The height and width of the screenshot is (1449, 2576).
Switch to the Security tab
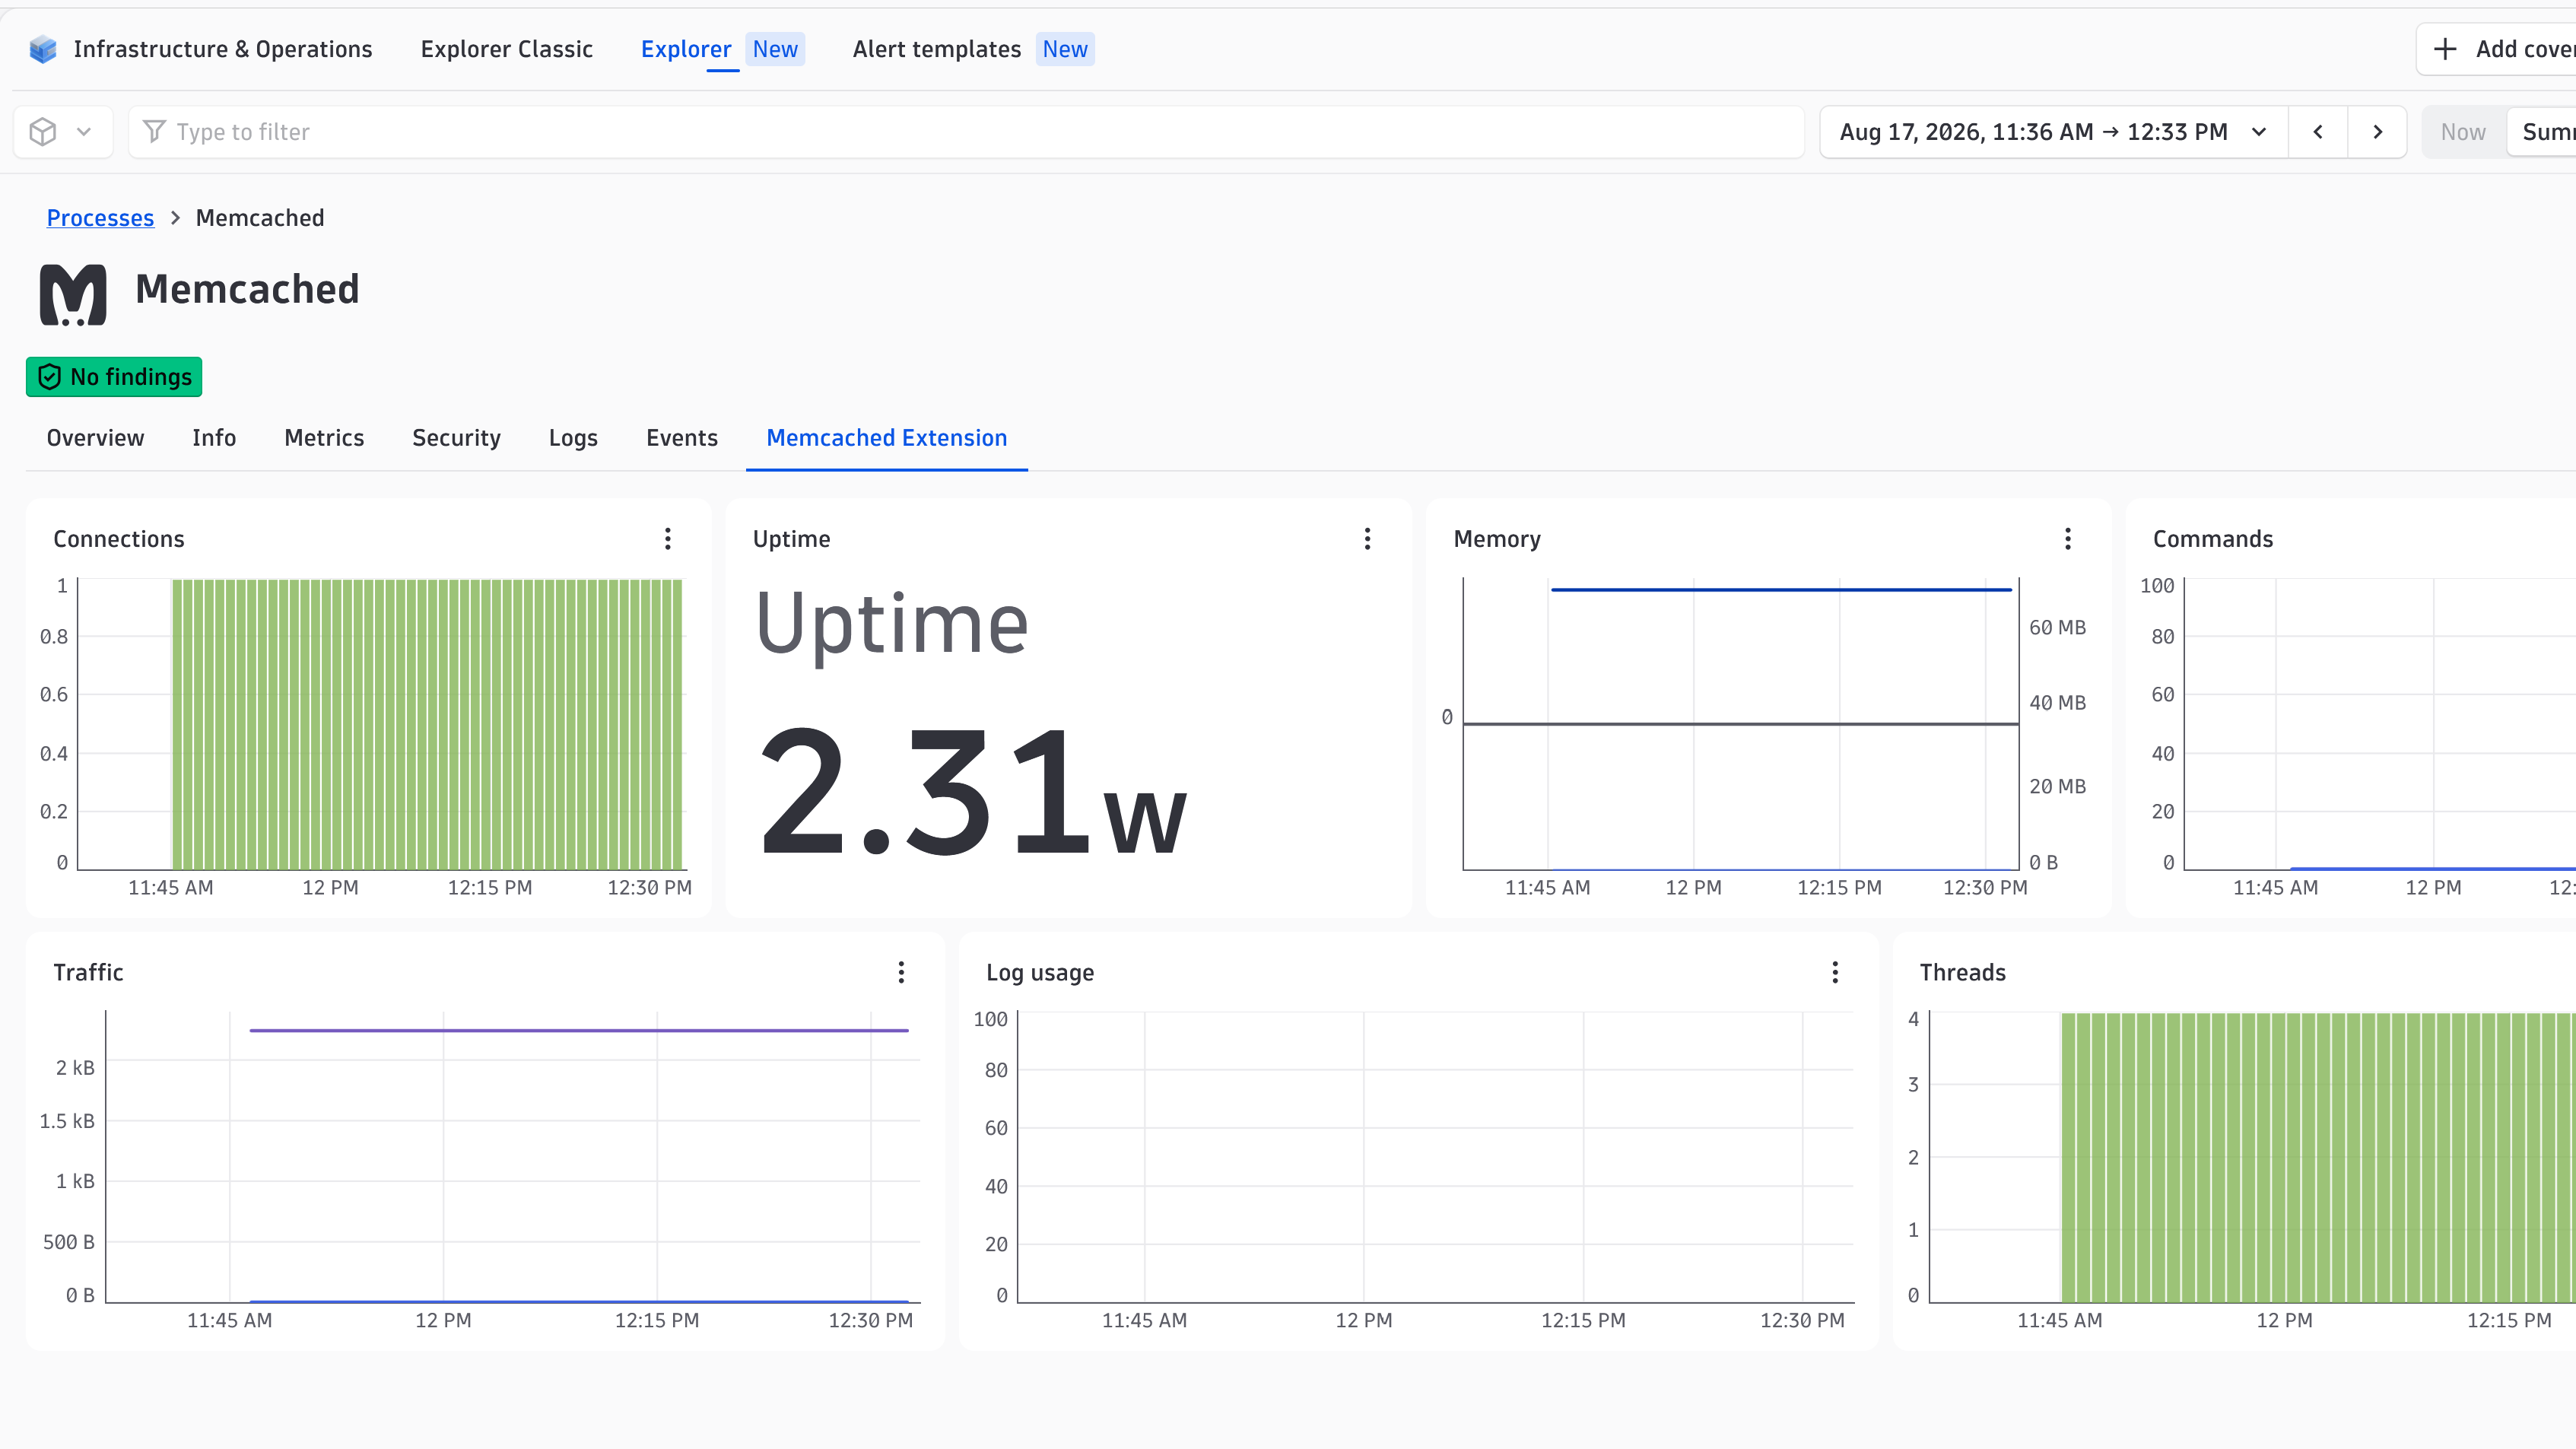tap(456, 438)
